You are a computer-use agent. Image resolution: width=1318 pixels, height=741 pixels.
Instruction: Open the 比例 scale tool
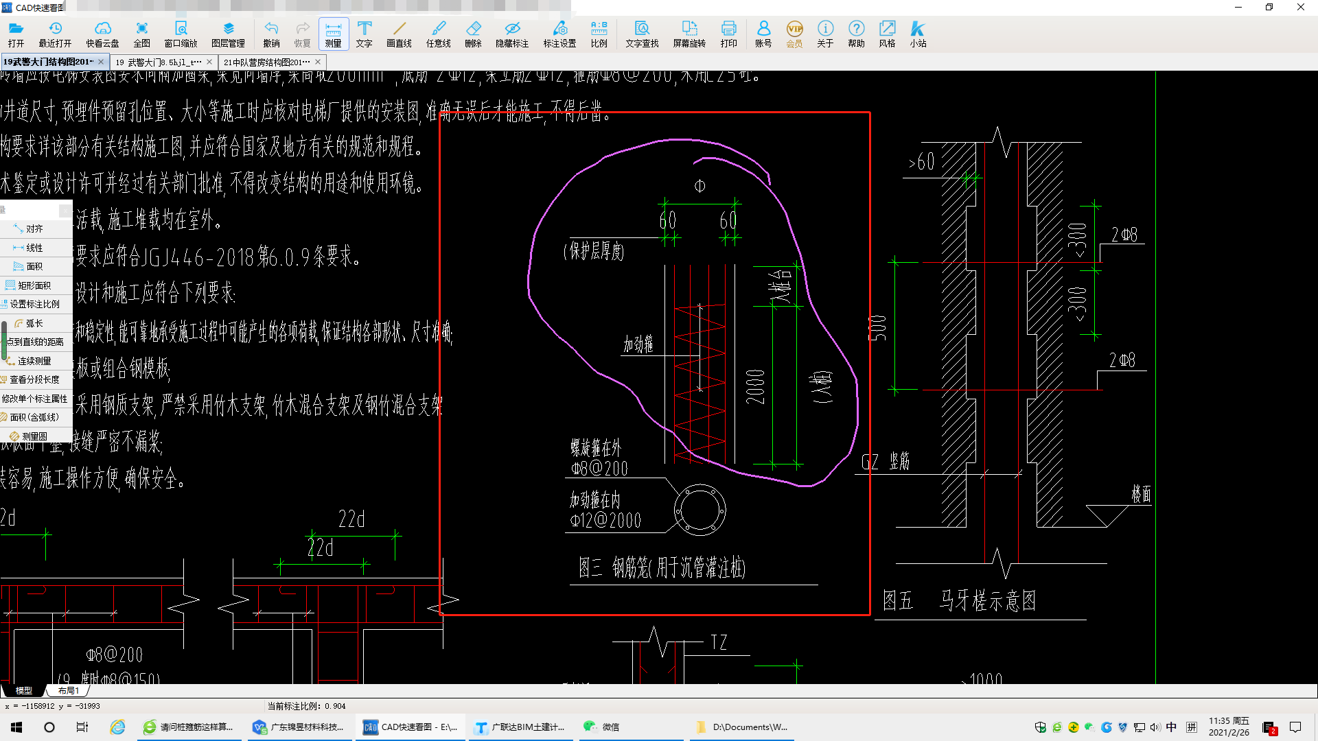click(599, 34)
